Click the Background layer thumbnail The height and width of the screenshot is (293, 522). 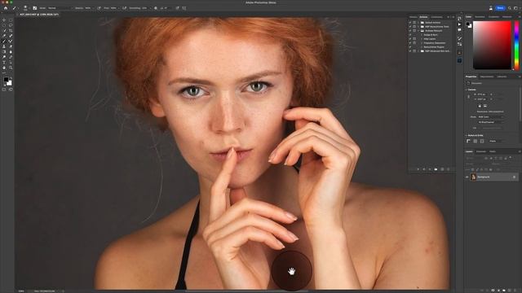tap(473, 177)
